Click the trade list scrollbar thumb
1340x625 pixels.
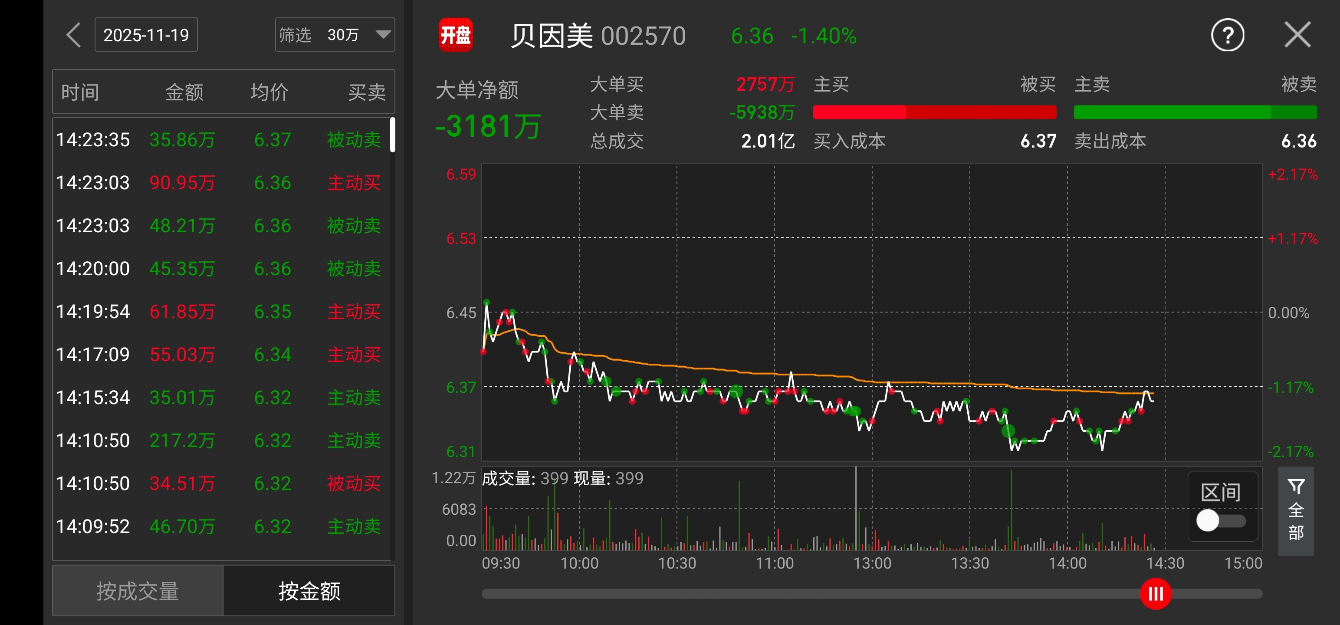pyautogui.click(x=393, y=135)
